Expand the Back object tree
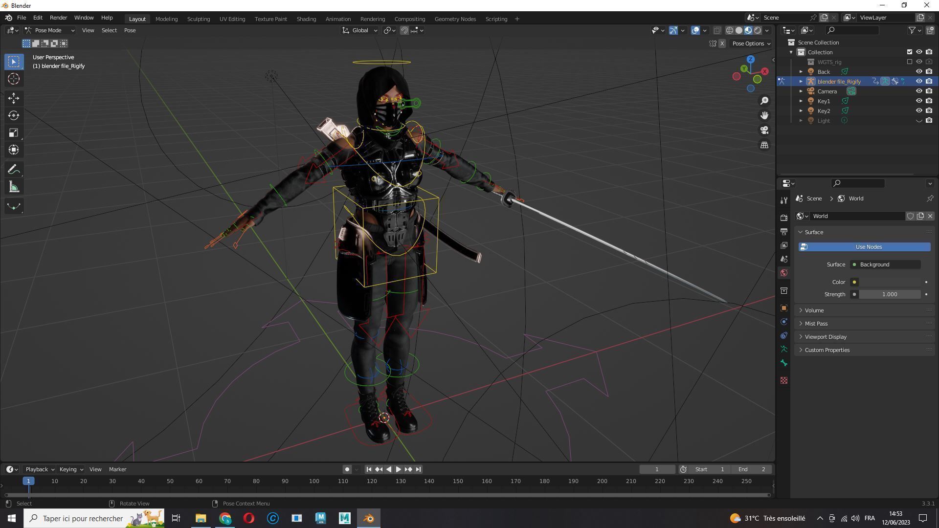Screen dimensions: 939x528 click(x=801, y=71)
